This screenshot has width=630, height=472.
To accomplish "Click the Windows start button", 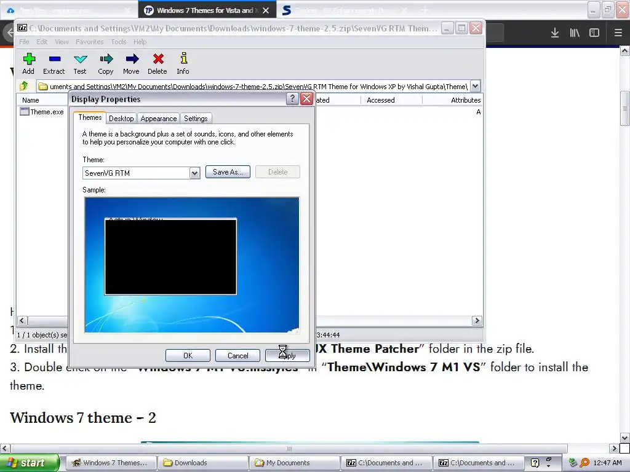I will 30,463.
